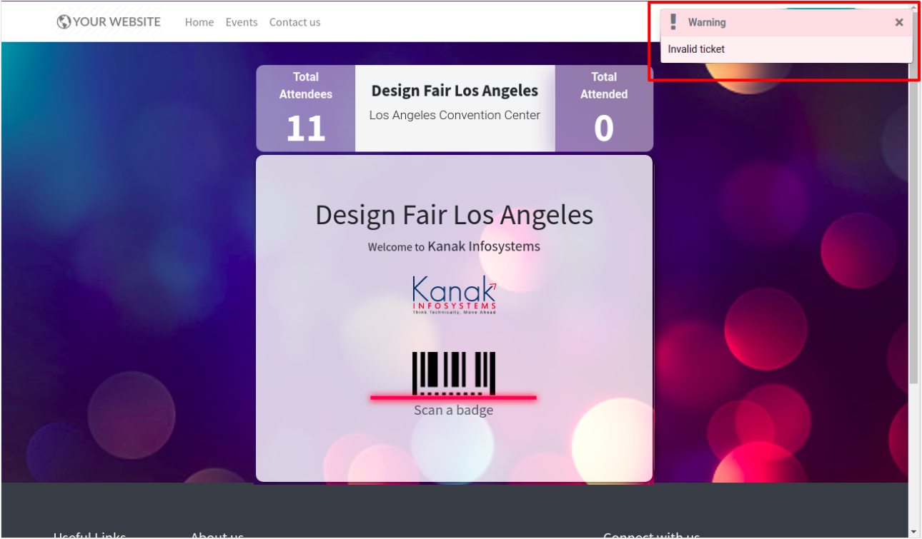Click the YOUR WEBSITE brand text
Screen dimensions: 922x539
pos(117,22)
